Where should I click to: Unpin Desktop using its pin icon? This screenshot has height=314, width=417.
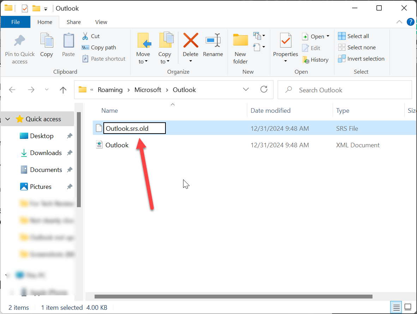point(70,136)
